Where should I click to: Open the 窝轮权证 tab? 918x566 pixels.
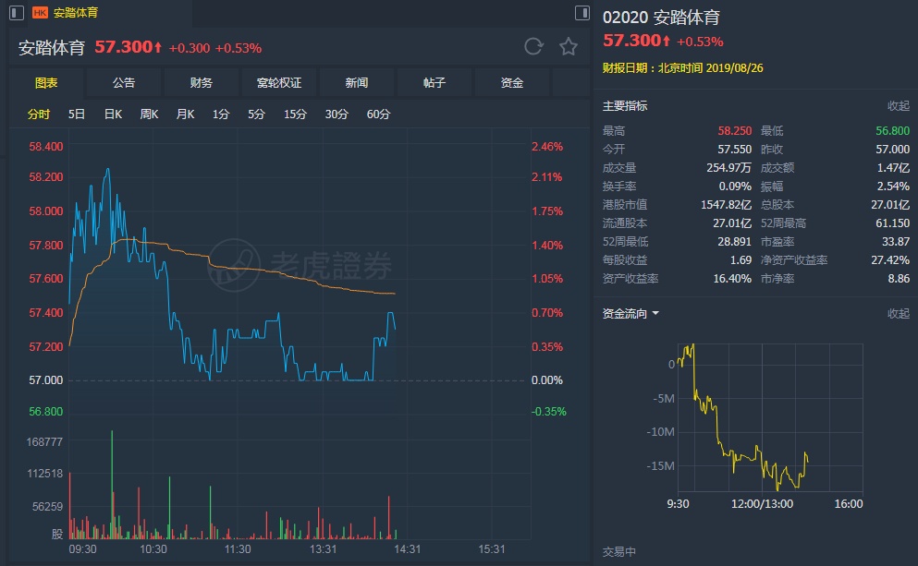tap(279, 83)
